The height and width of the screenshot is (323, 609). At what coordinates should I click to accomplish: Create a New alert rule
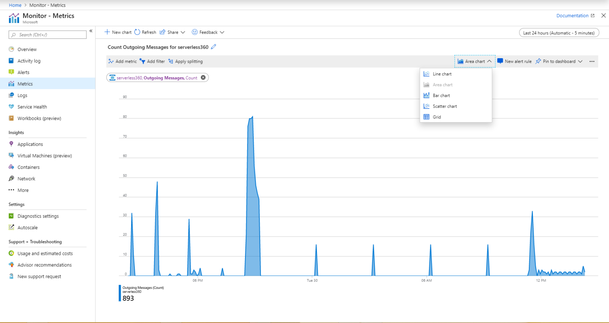[514, 61]
